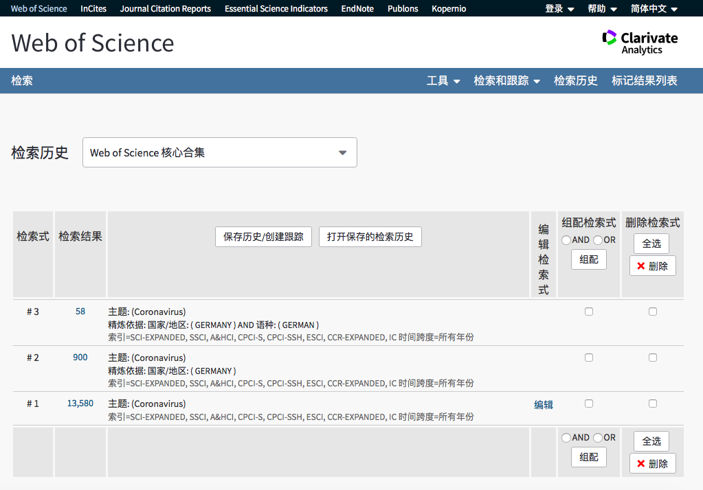703x490 pixels.
Task: Open the 58 results for set #3
Action: 80,312
